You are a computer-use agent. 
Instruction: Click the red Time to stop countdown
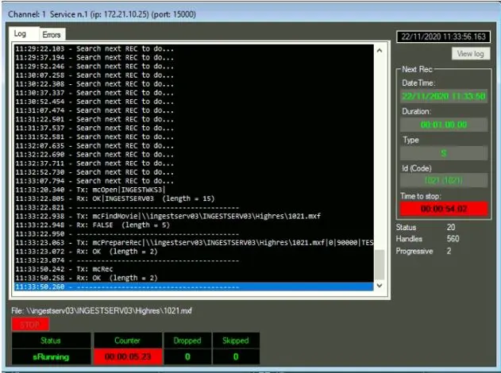click(444, 209)
